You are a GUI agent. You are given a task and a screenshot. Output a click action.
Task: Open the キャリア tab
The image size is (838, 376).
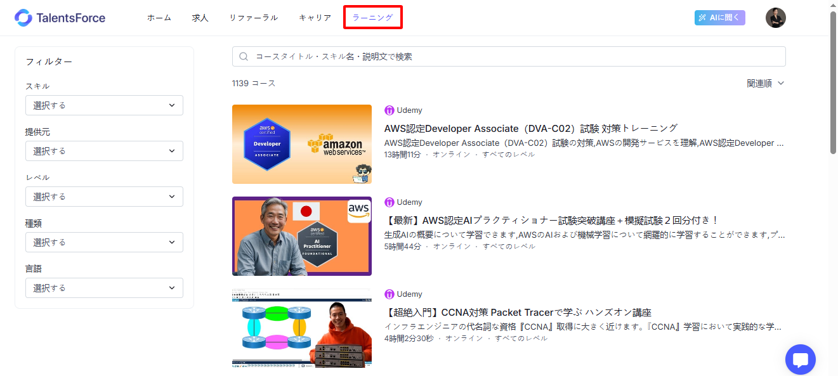315,18
